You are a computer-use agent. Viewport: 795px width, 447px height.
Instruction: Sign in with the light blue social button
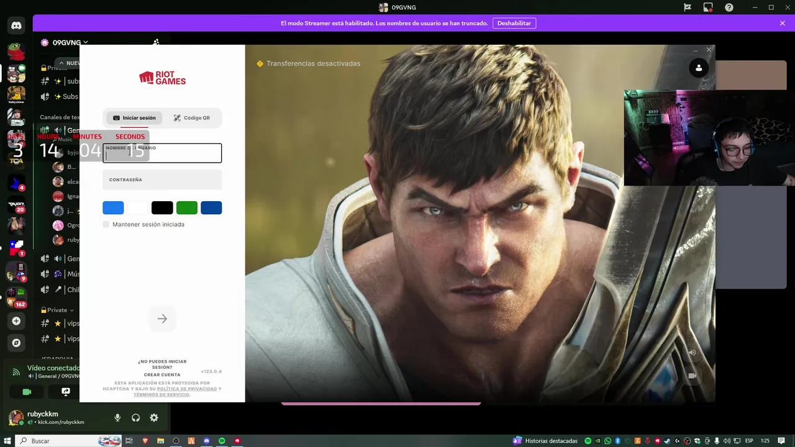(113, 208)
